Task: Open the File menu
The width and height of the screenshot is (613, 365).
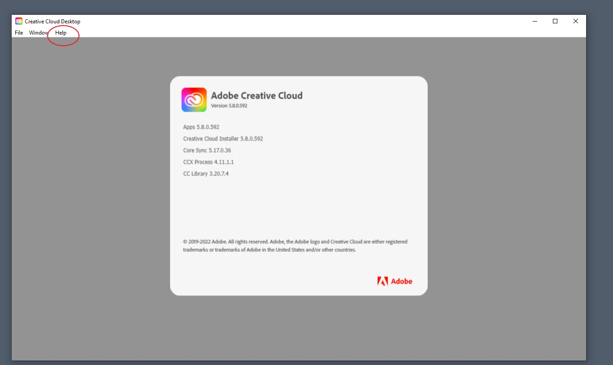Action: pyautogui.click(x=19, y=33)
